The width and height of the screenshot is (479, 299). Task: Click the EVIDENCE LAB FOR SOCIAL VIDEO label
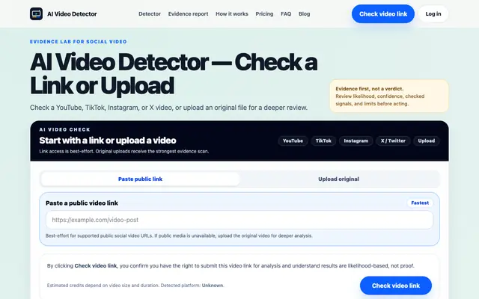click(x=78, y=42)
